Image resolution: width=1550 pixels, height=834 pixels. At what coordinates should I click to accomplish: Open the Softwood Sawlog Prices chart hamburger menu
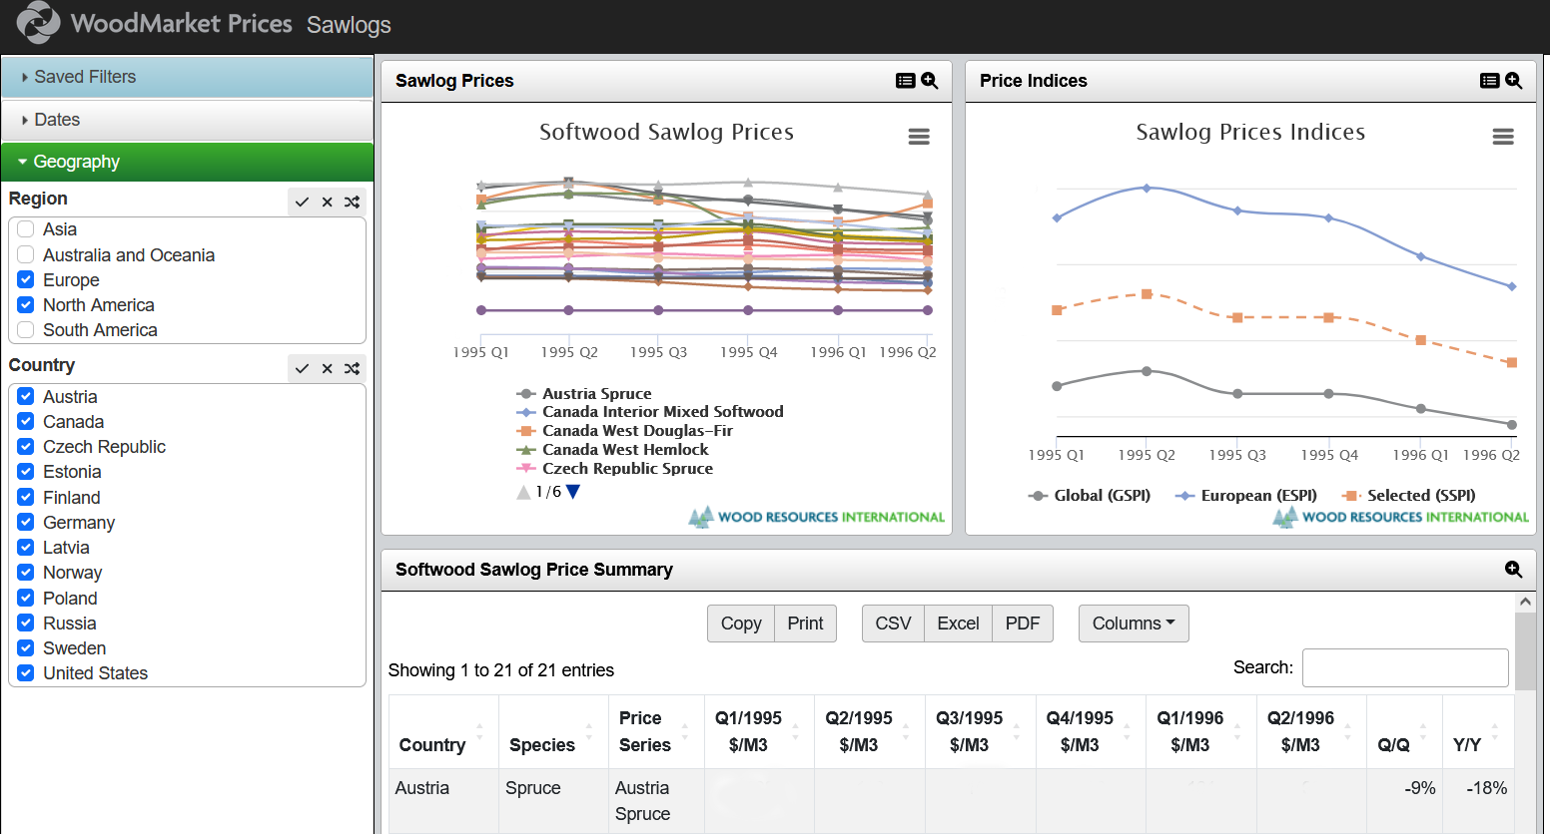919,137
